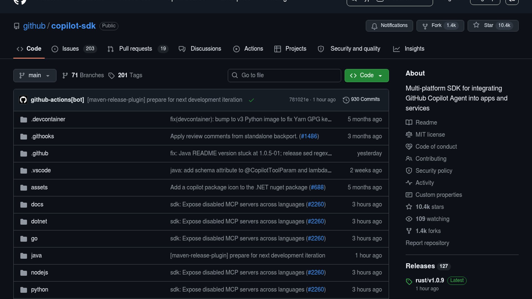This screenshot has height=299, width=532.
Task: Switch to the Code tab
Action: click(x=29, y=49)
